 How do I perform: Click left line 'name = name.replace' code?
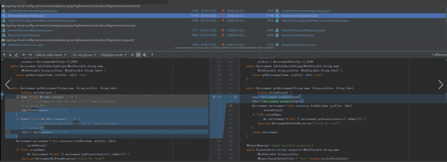(44, 110)
